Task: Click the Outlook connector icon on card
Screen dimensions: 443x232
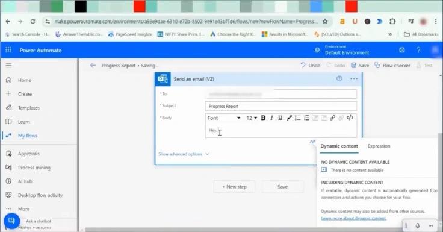Action: point(163,79)
